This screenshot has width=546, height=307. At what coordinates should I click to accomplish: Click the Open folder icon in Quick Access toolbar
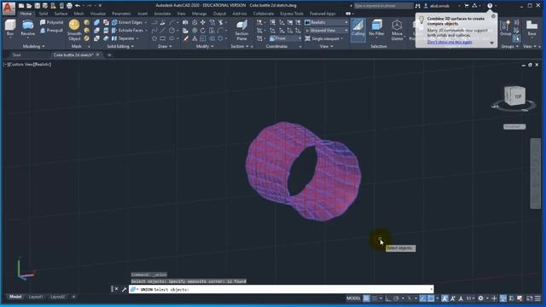tap(29, 6)
